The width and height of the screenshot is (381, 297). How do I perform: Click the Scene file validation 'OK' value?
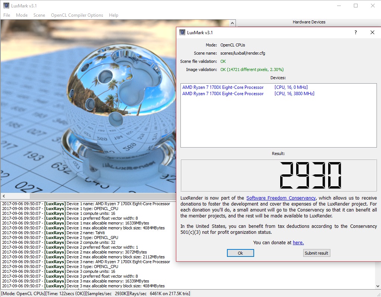click(x=223, y=61)
